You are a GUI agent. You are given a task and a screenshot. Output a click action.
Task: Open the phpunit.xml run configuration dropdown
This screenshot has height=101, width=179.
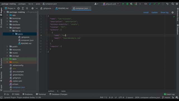[x=111, y=4]
